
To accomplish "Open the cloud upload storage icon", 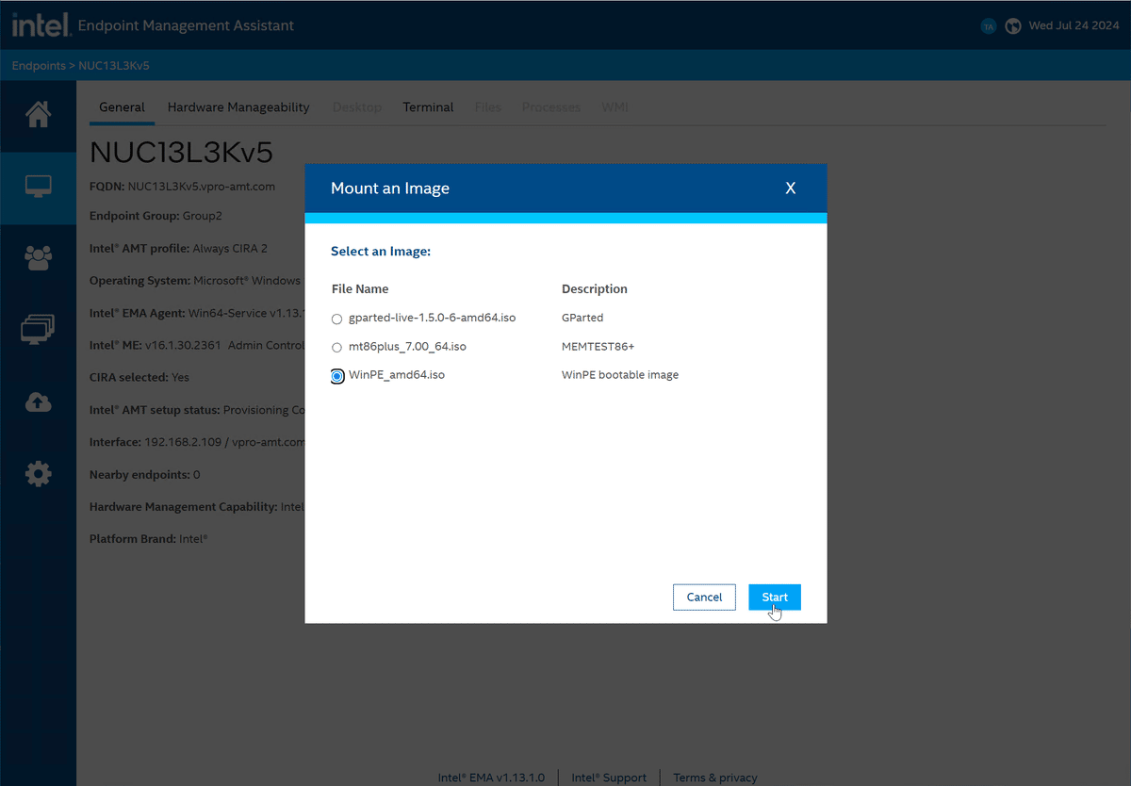I will tap(38, 402).
